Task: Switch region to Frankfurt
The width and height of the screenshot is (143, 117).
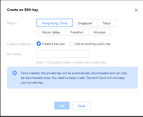Action: [77, 32]
